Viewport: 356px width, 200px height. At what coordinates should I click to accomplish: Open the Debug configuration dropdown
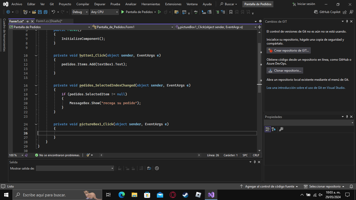tap(80, 12)
